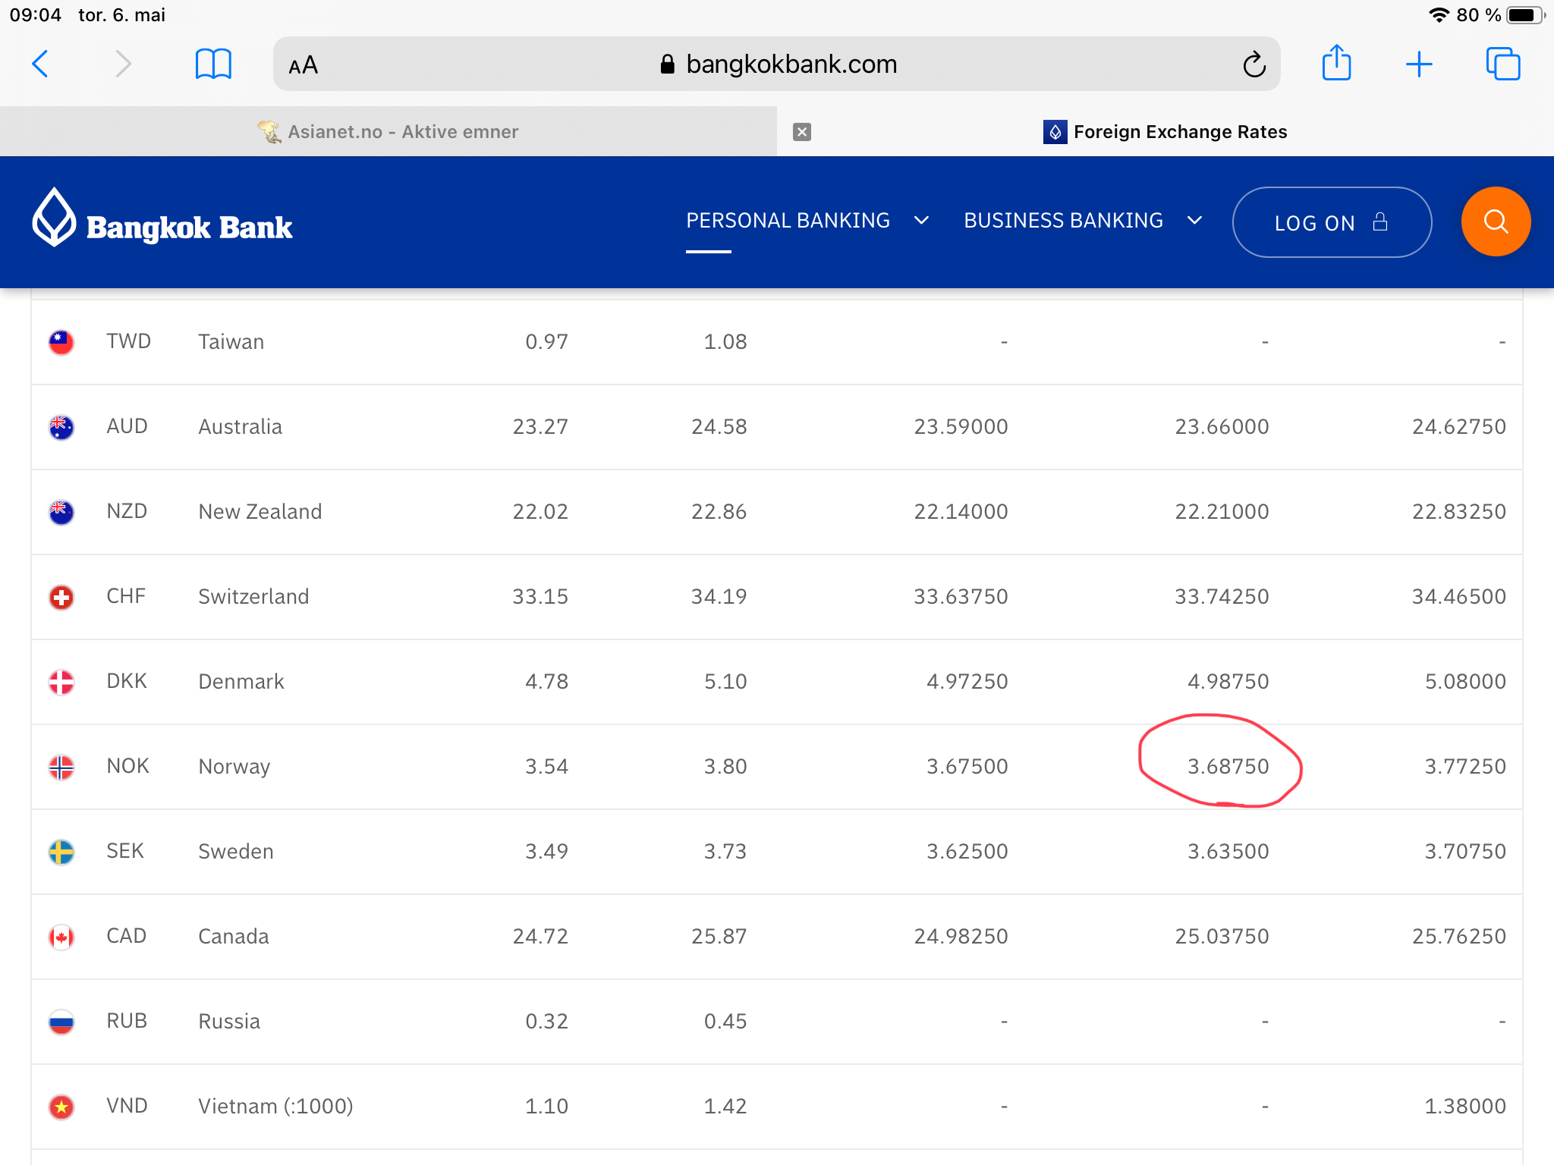This screenshot has width=1554, height=1165.
Task: Select the circled 3.68750 rate
Action: 1227,767
